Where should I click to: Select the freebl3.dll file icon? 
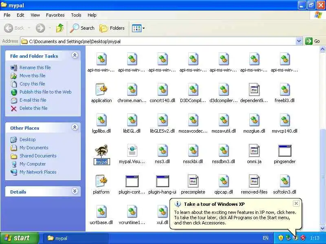coord(284,89)
